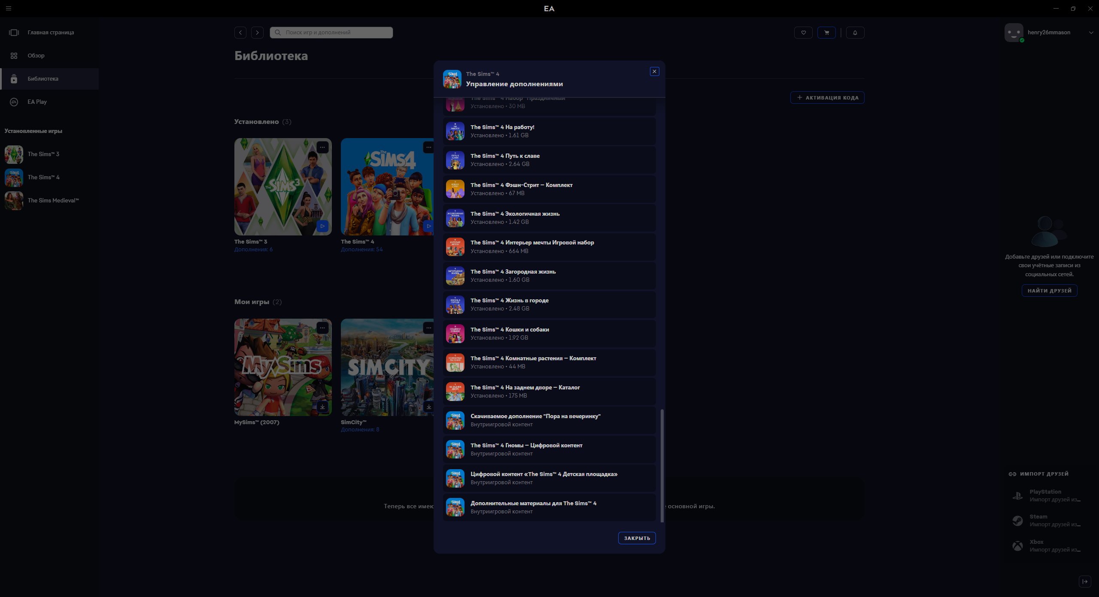This screenshot has width=1099, height=597.
Task: Click the search games and add-ons field
Action: [331, 33]
